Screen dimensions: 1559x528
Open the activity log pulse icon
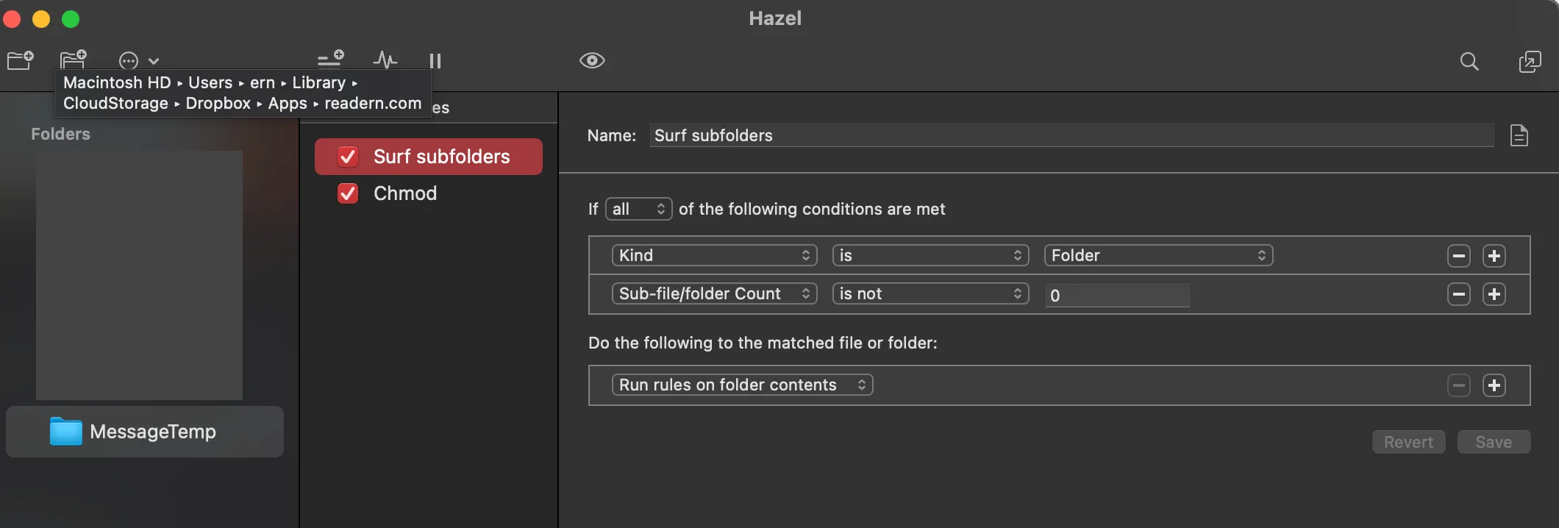click(x=385, y=60)
